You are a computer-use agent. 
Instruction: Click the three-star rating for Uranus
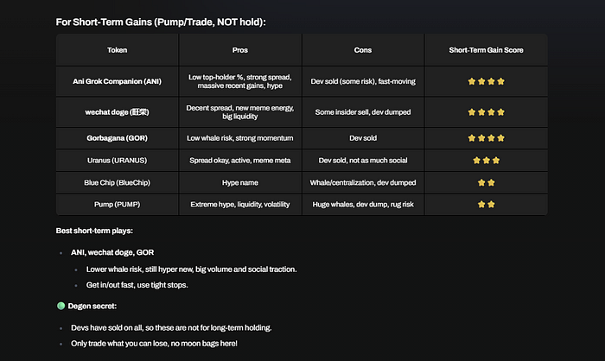[486, 161]
